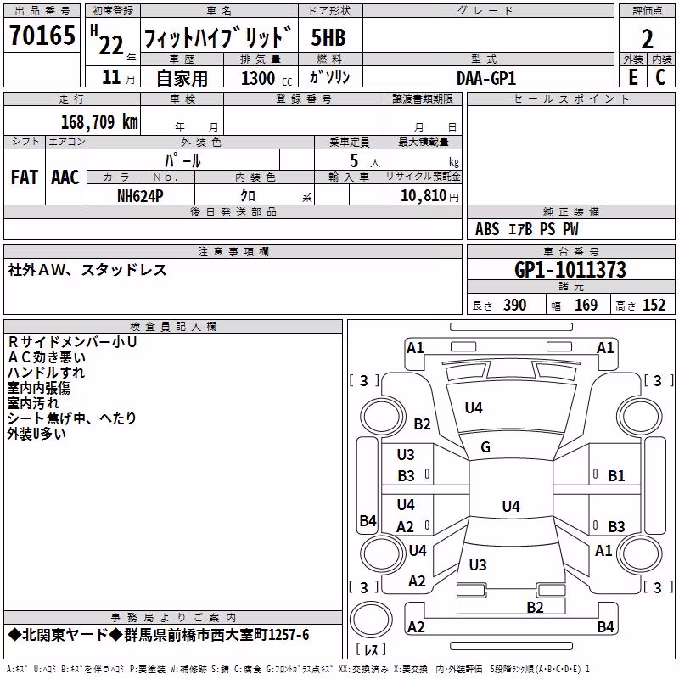Screen dimensions: 679x679
Task: Click the interior grade C
Action: [x=660, y=77]
